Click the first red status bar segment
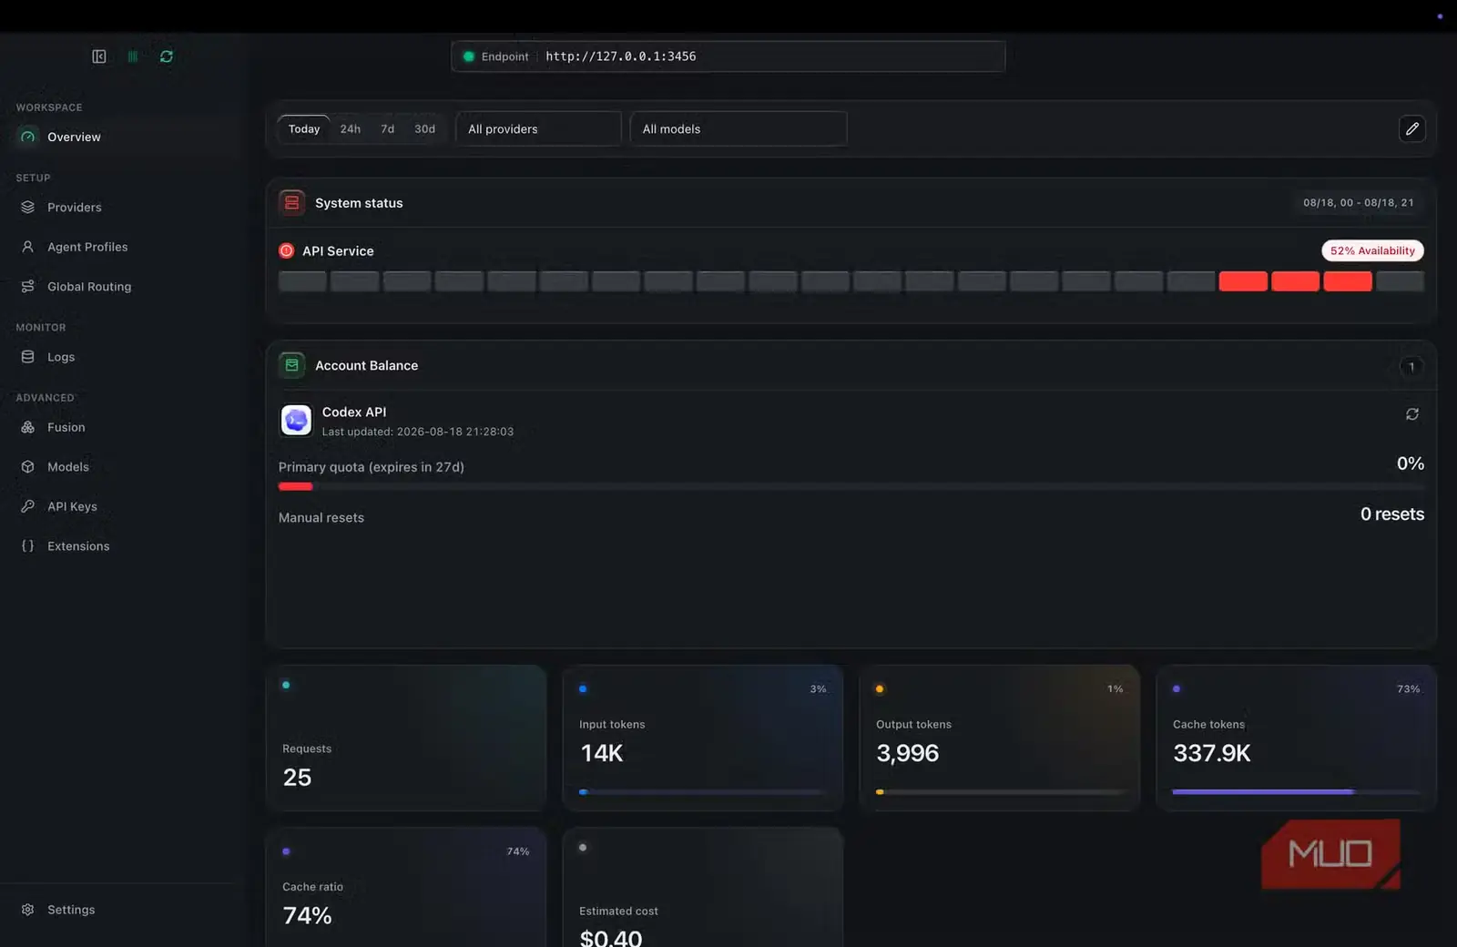This screenshot has height=947, width=1457. [x=1243, y=281]
